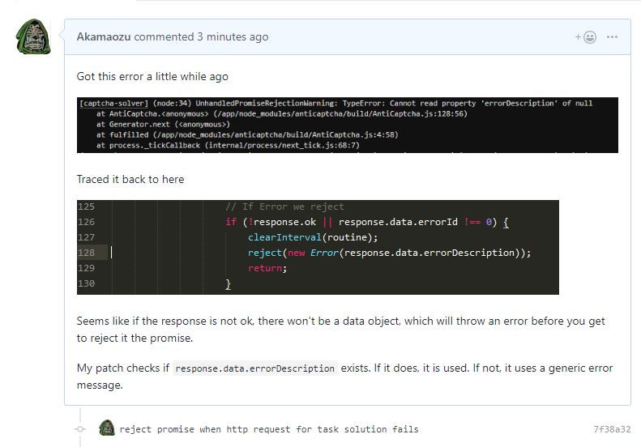Open the AntiCaptcha.js code snippet image

(318, 247)
